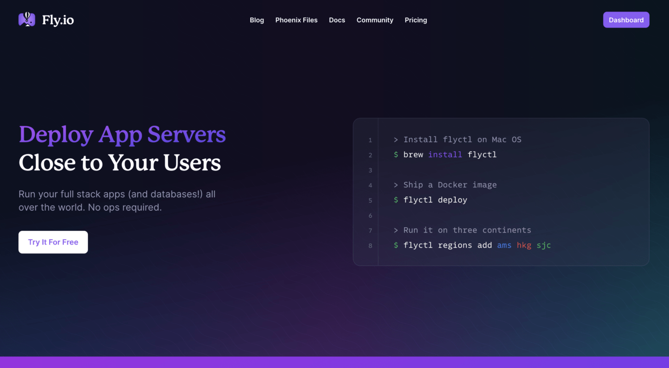Click the "Deploy App Servers" purple heading
Image resolution: width=669 pixels, height=368 pixels.
click(x=122, y=135)
